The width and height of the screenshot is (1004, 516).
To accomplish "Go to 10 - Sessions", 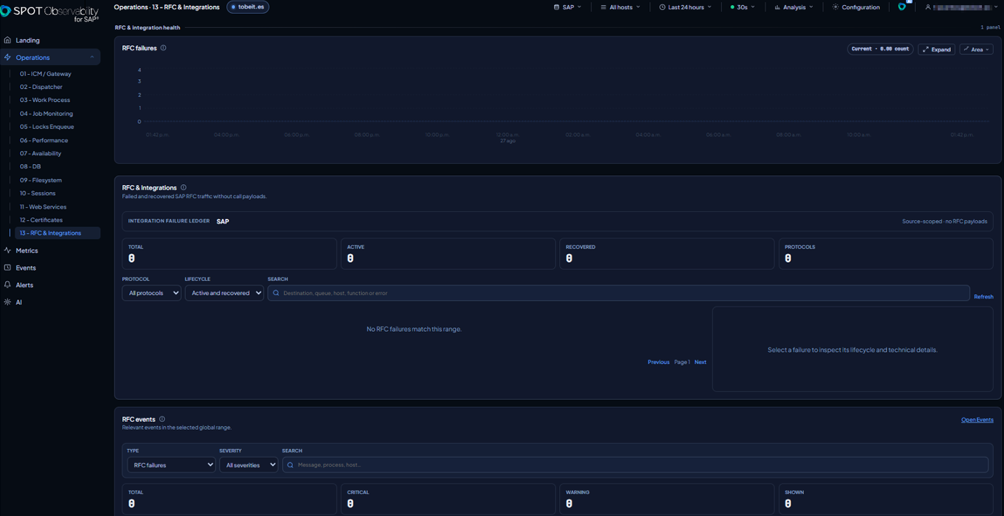I will point(38,193).
